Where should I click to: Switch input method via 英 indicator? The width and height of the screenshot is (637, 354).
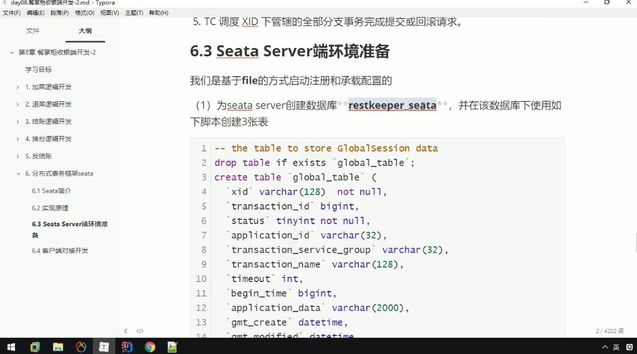(x=616, y=347)
